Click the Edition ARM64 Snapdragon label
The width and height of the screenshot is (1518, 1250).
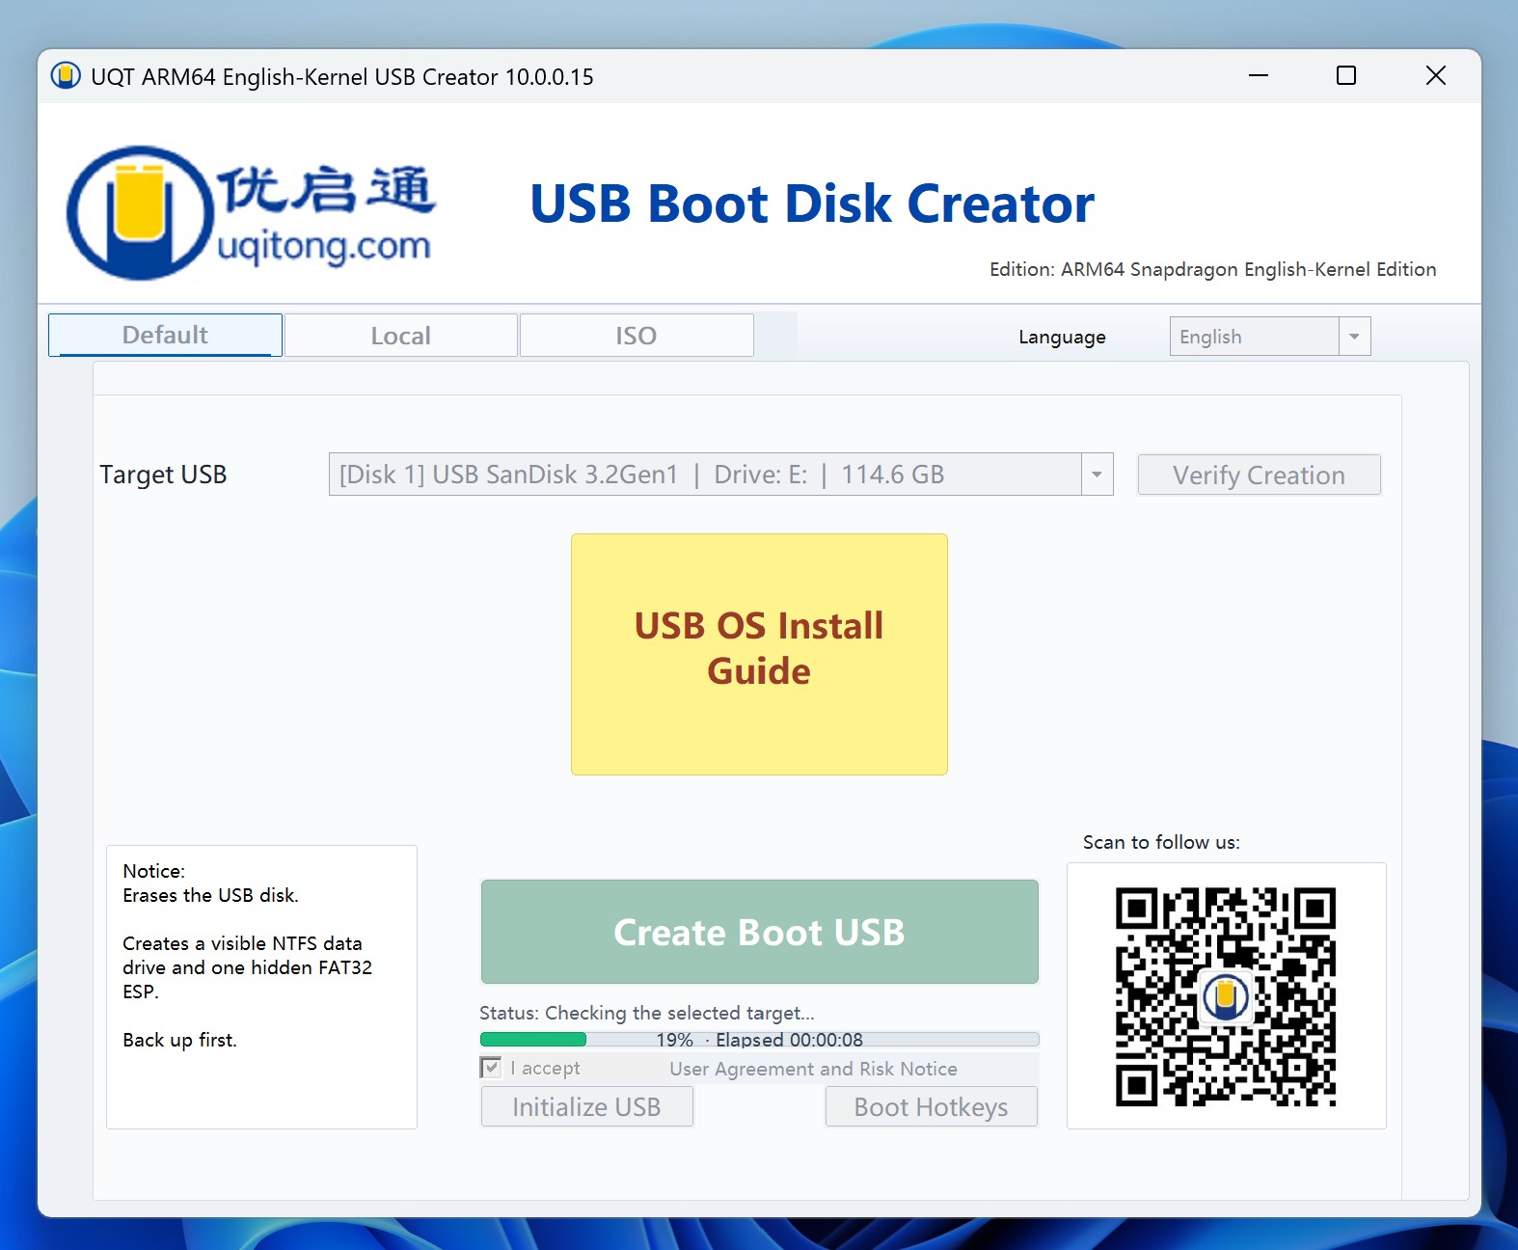tap(1212, 269)
